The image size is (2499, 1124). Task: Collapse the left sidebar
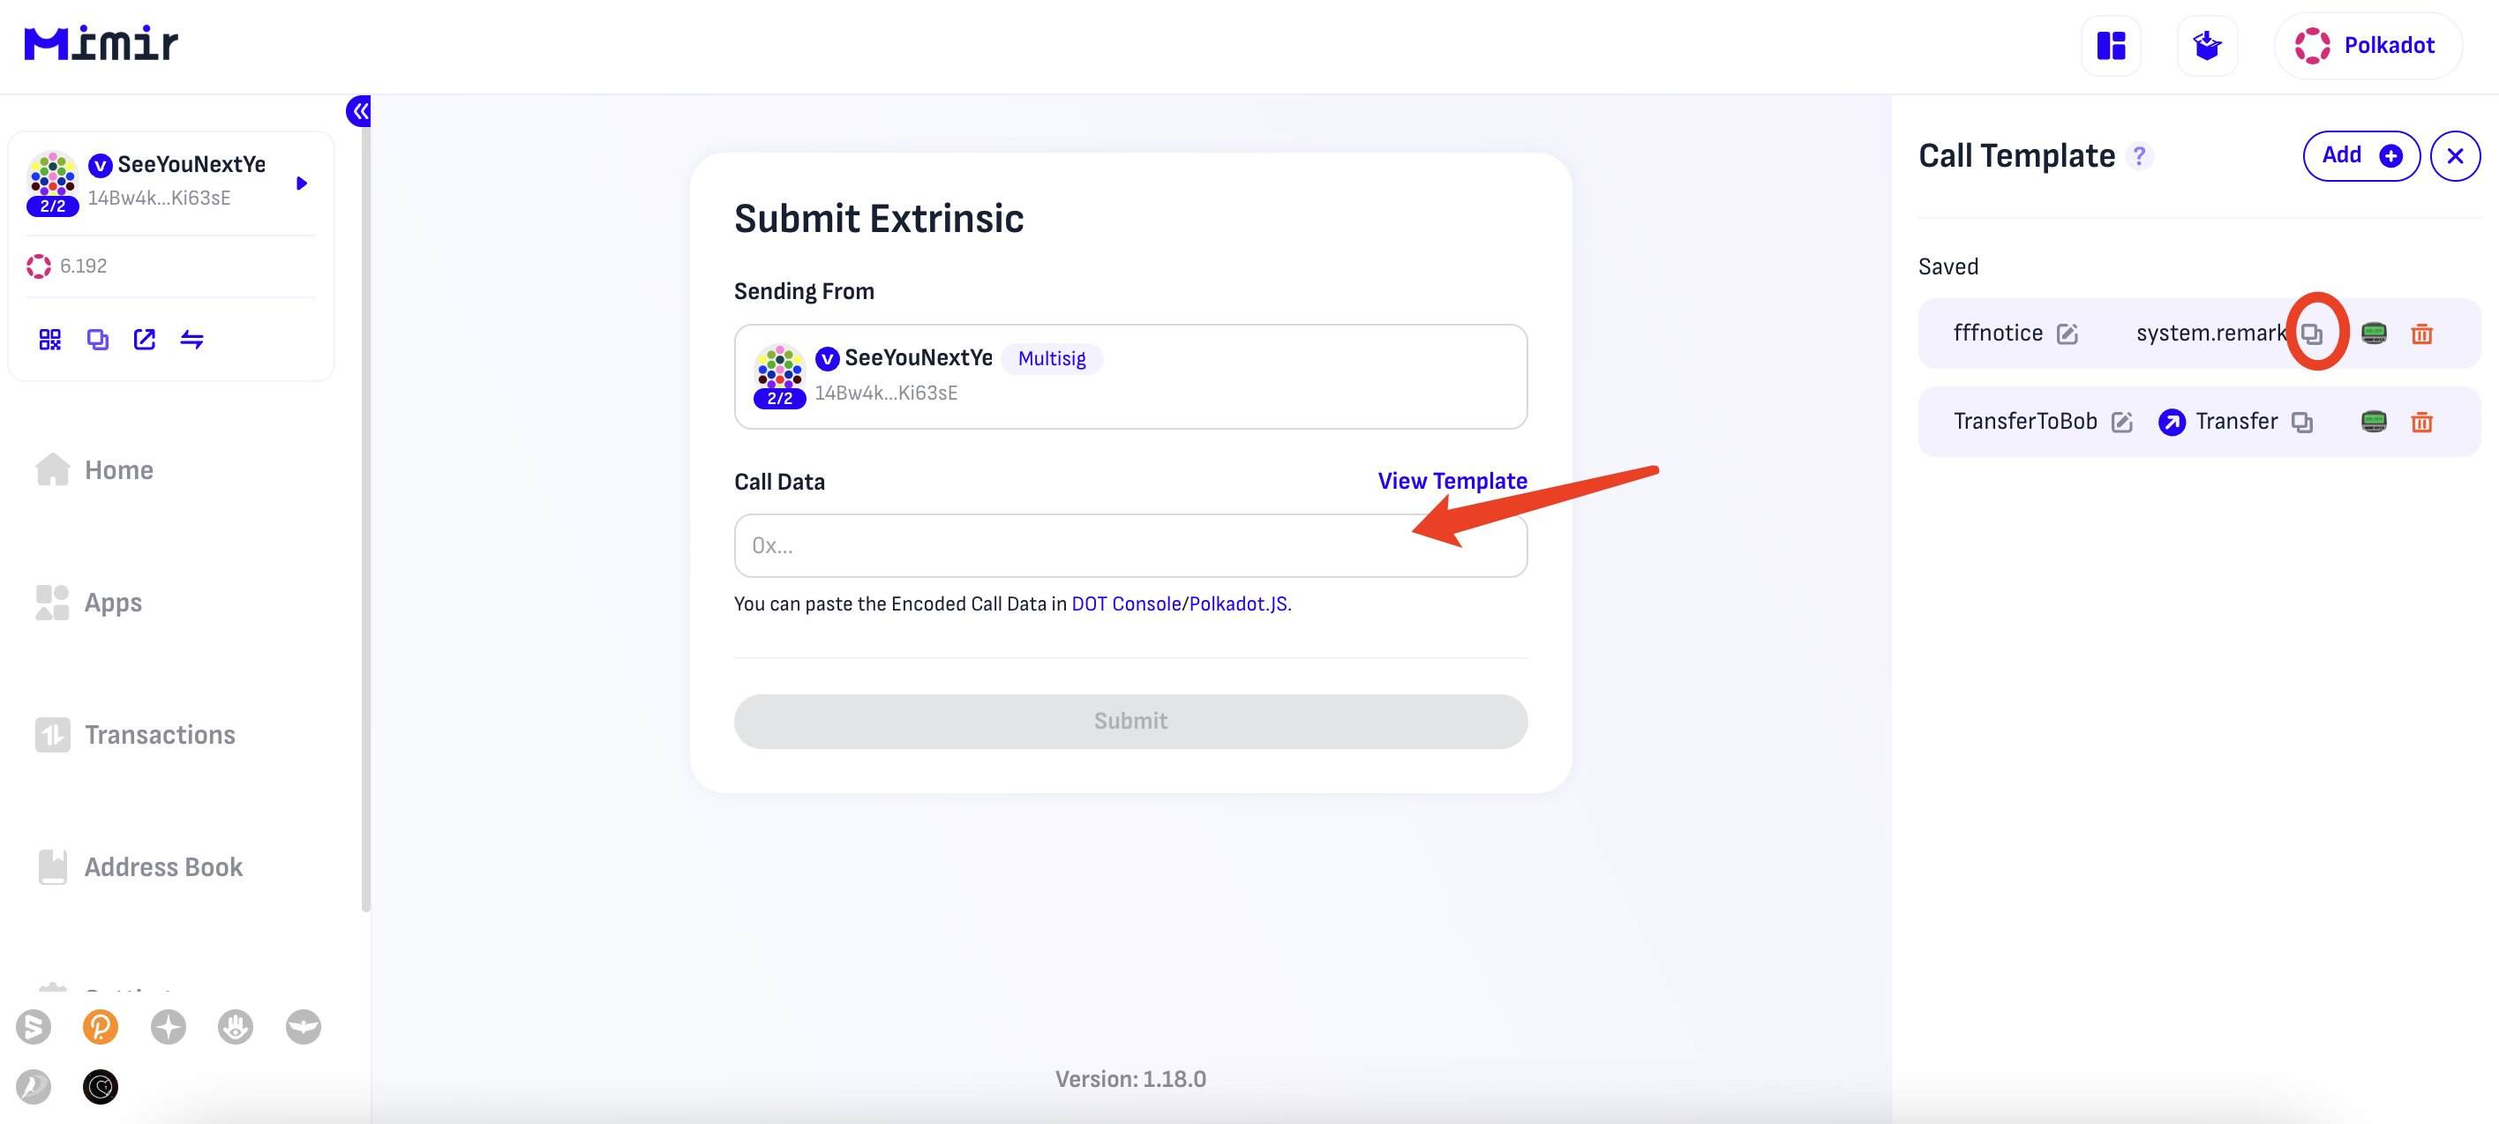coord(359,111)
